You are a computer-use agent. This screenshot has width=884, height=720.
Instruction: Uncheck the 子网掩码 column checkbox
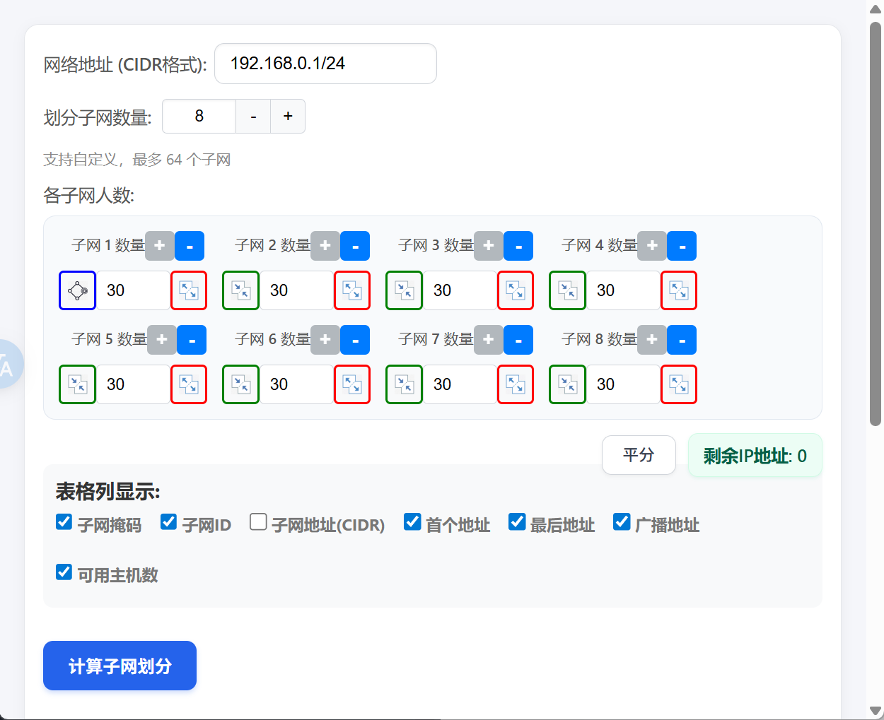point(64,522)
